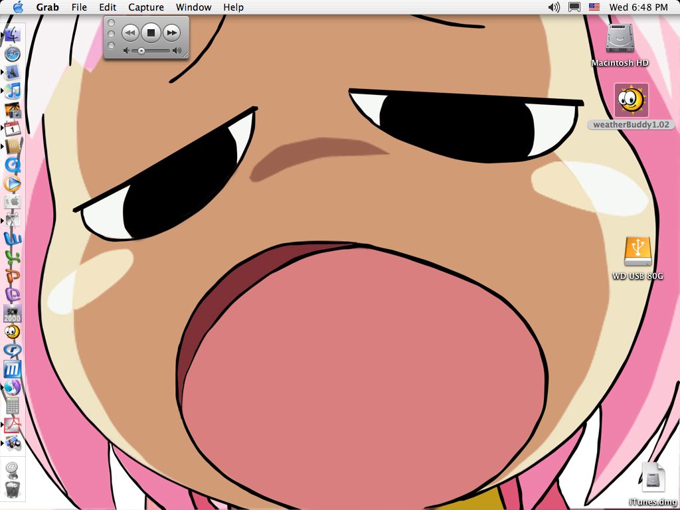The height and width of the screenshot is (510, 680).
Task: Launch RealPlayer from the Dock
Action: pyautogui.click(x=12, y=350)
